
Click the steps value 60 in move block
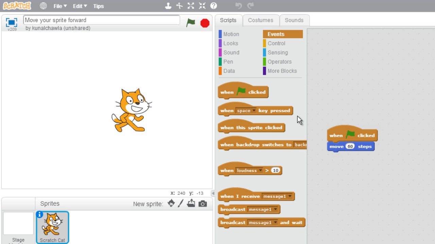pyautogui.click(x=350, y=146)
